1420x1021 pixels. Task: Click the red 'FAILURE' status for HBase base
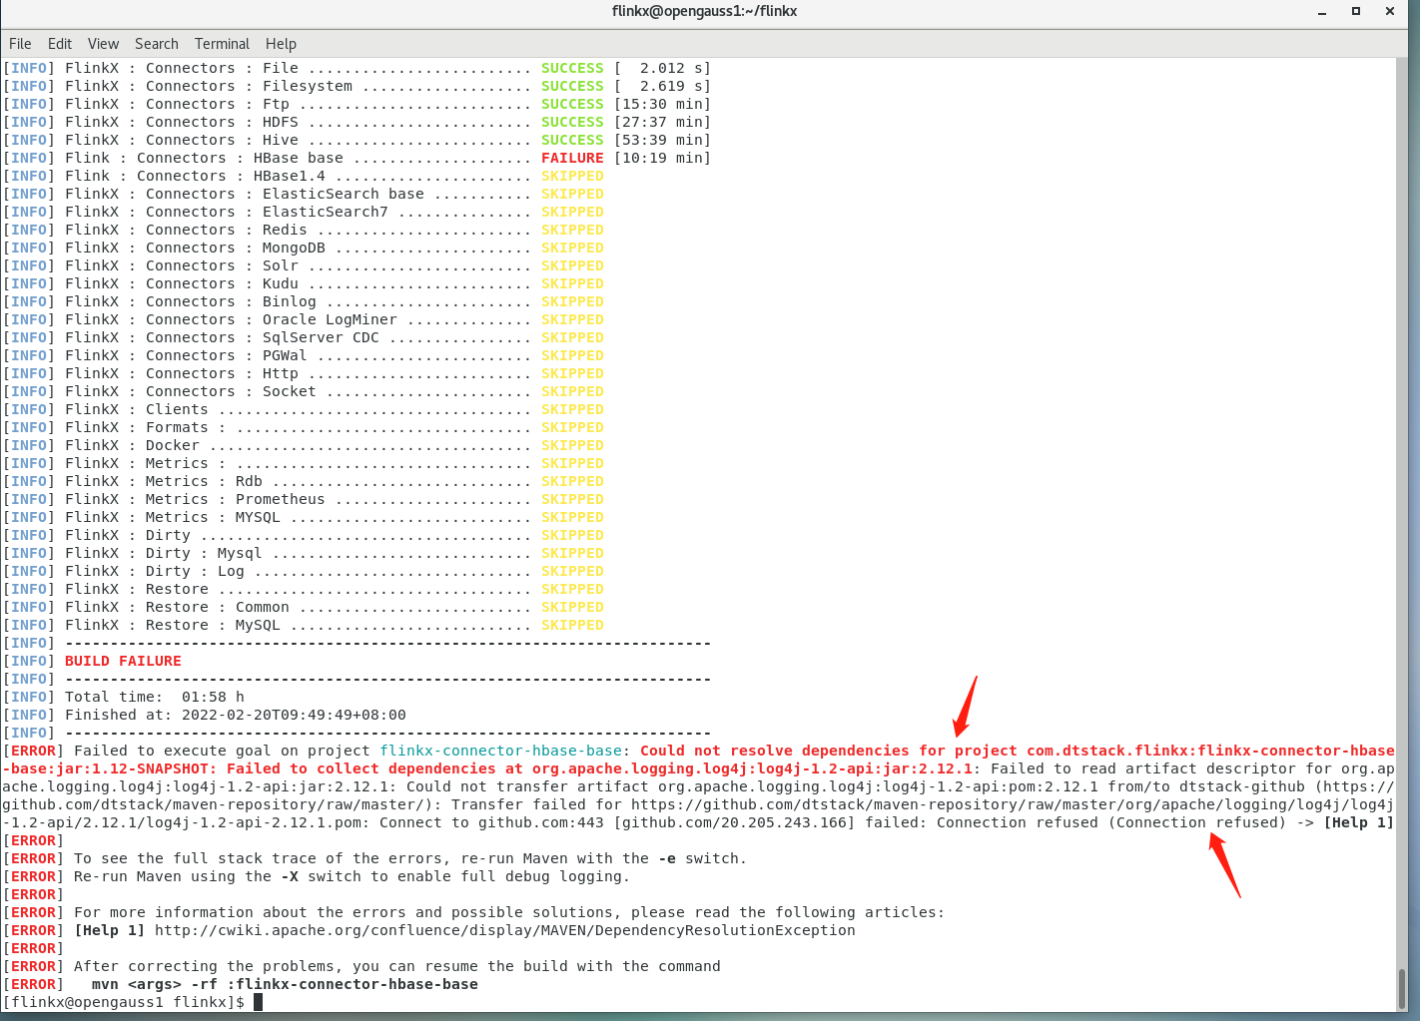tap(572, 158)
